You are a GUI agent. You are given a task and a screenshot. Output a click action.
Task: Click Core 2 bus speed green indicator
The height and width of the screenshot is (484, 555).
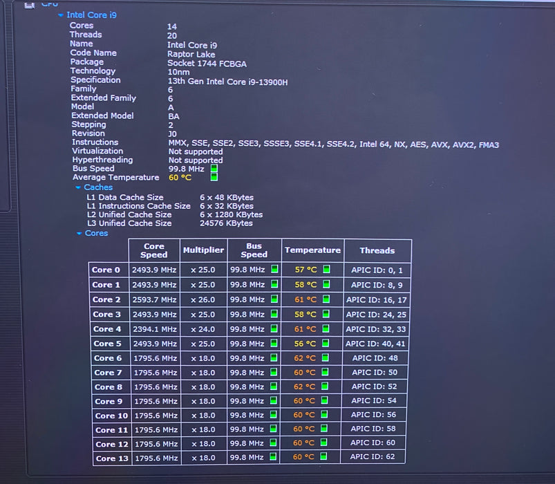[274, 299]
